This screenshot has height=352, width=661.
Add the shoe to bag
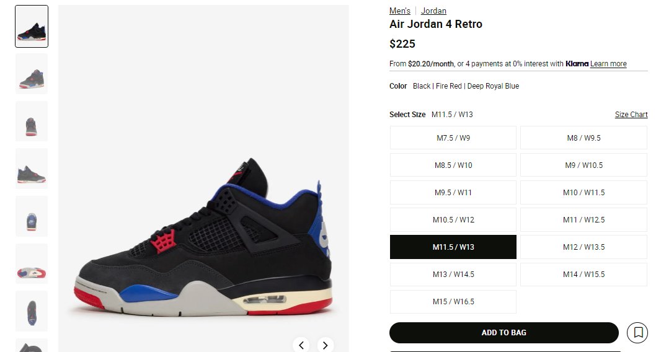[504, 333]
